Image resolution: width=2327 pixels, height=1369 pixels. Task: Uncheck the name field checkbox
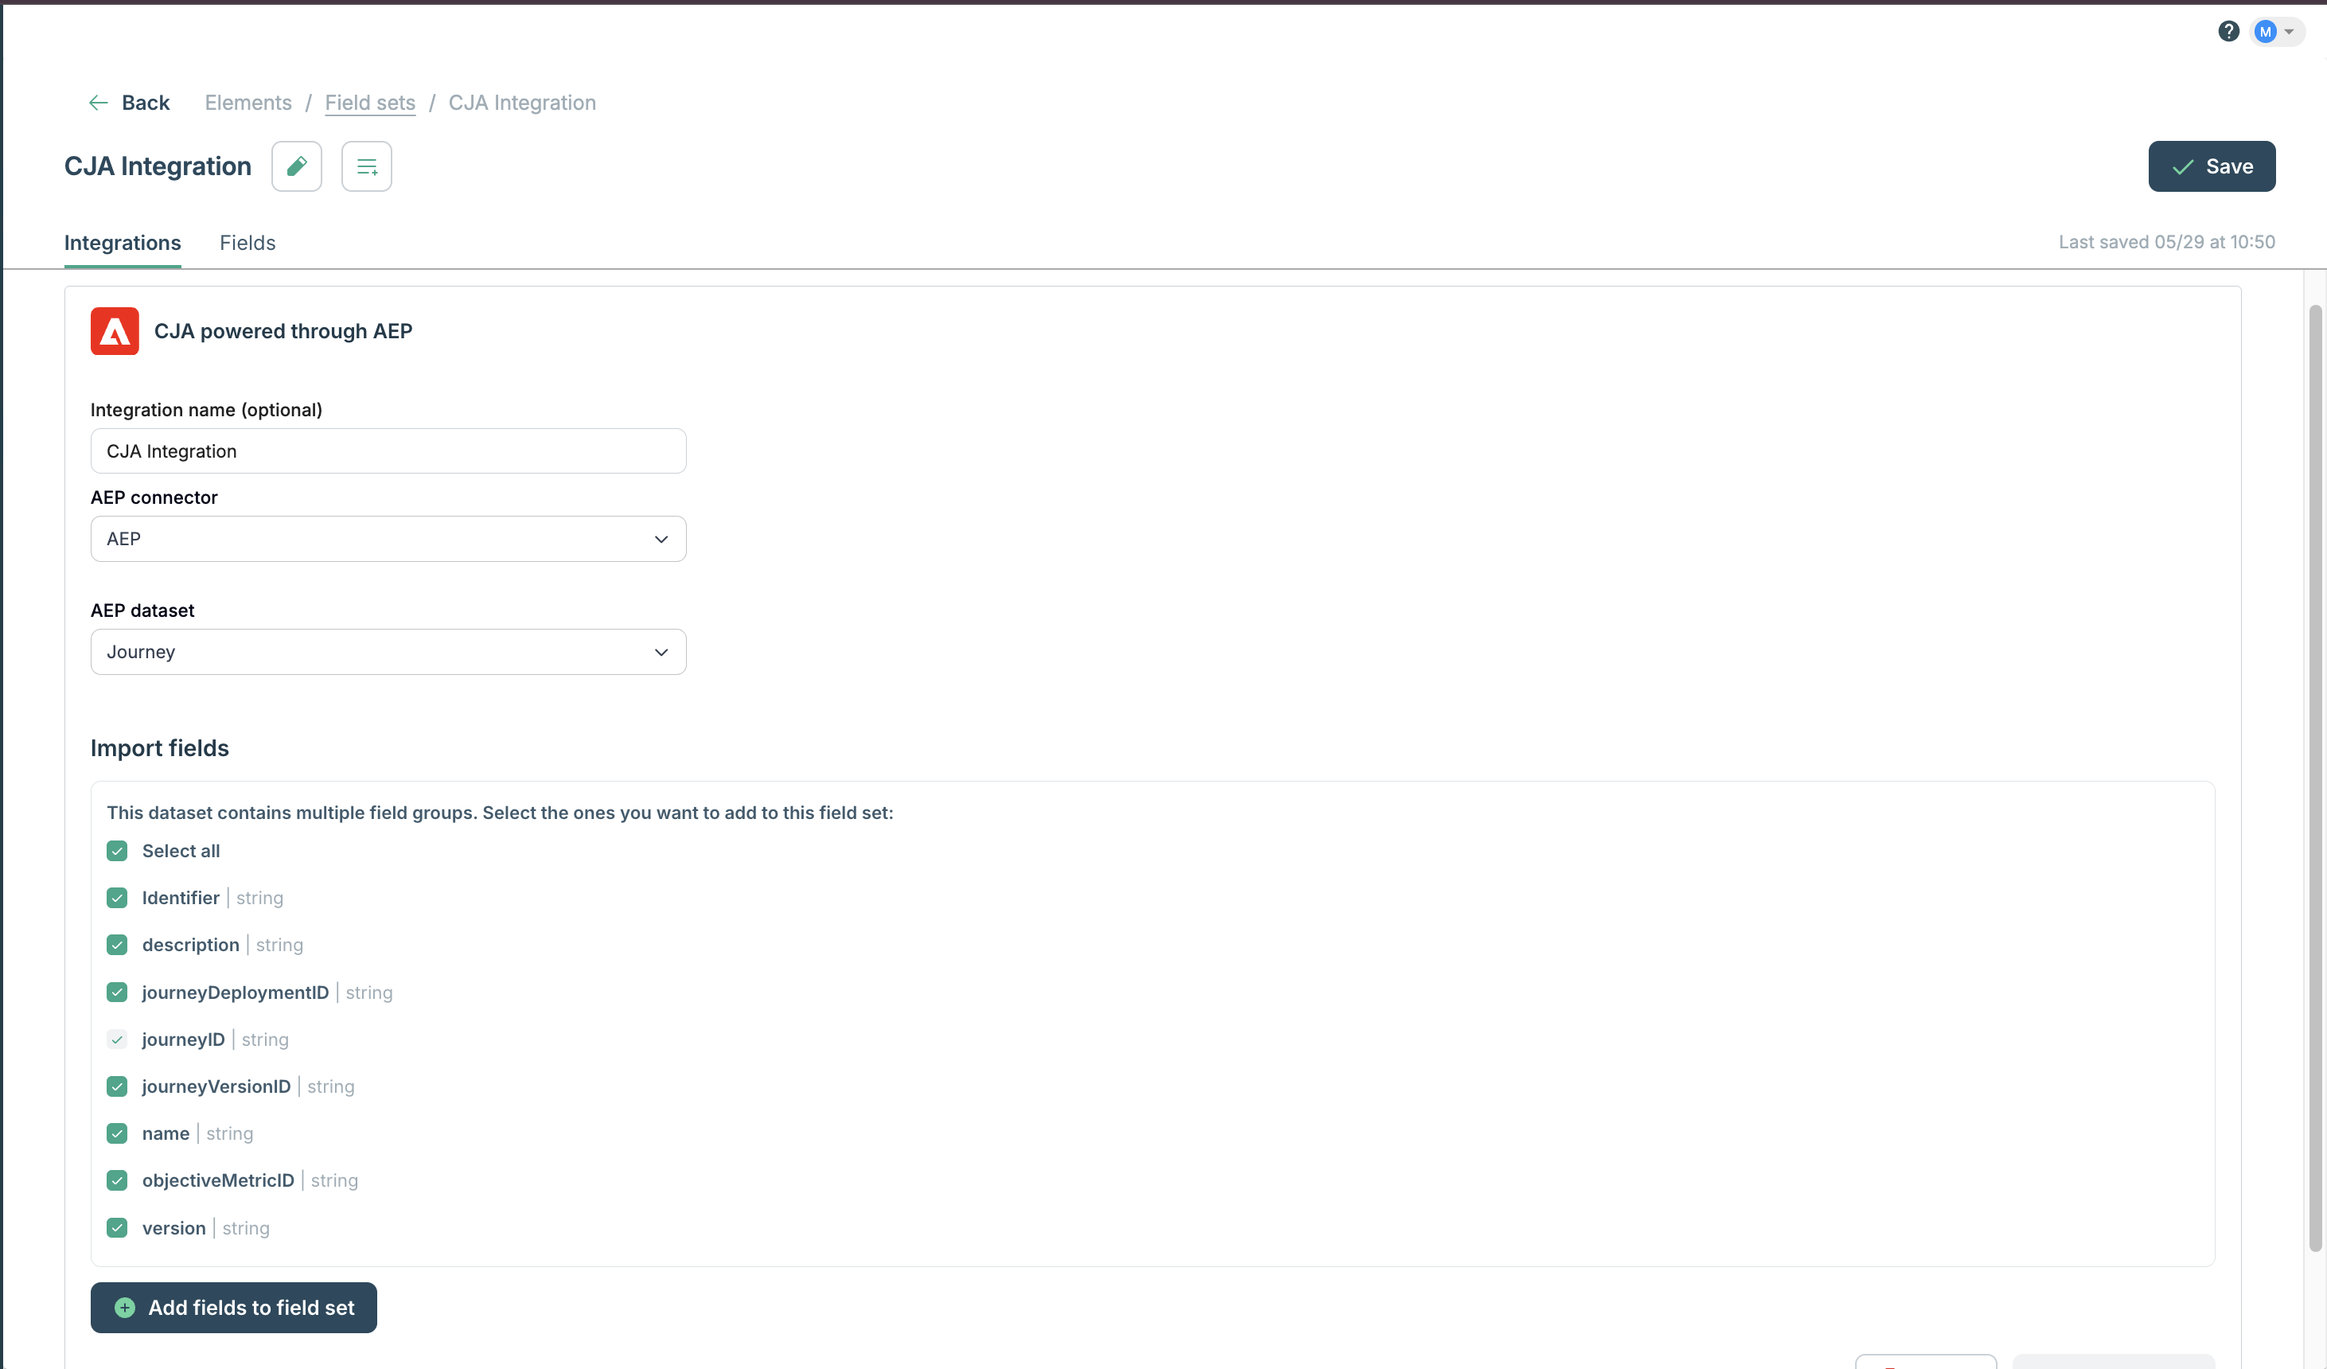click(117, 1133)
